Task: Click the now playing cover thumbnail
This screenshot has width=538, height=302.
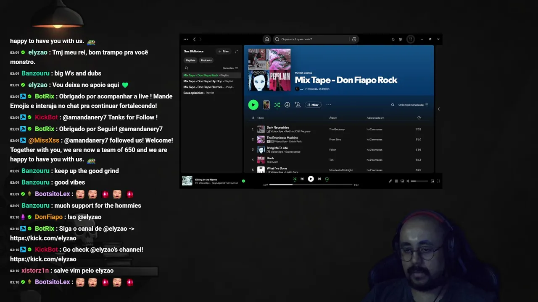Action: coord(187,181)
